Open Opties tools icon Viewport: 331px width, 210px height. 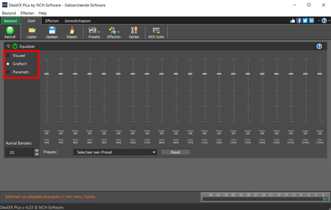tap(134, 30)
